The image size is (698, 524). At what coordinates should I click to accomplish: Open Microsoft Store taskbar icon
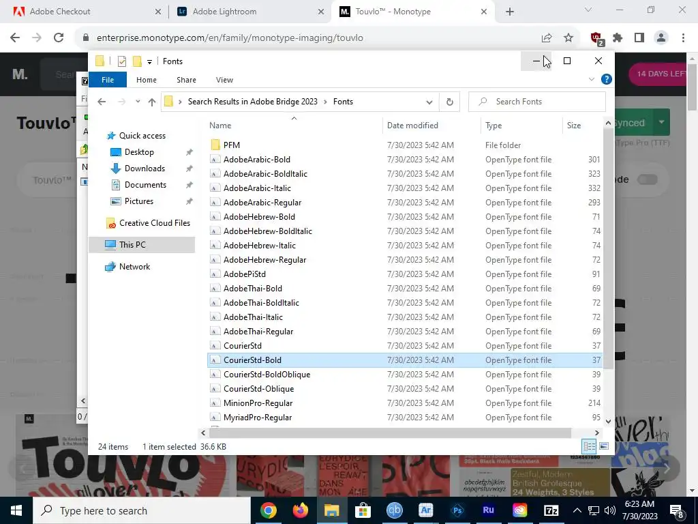pyautogui.click(x=363, y=510)
